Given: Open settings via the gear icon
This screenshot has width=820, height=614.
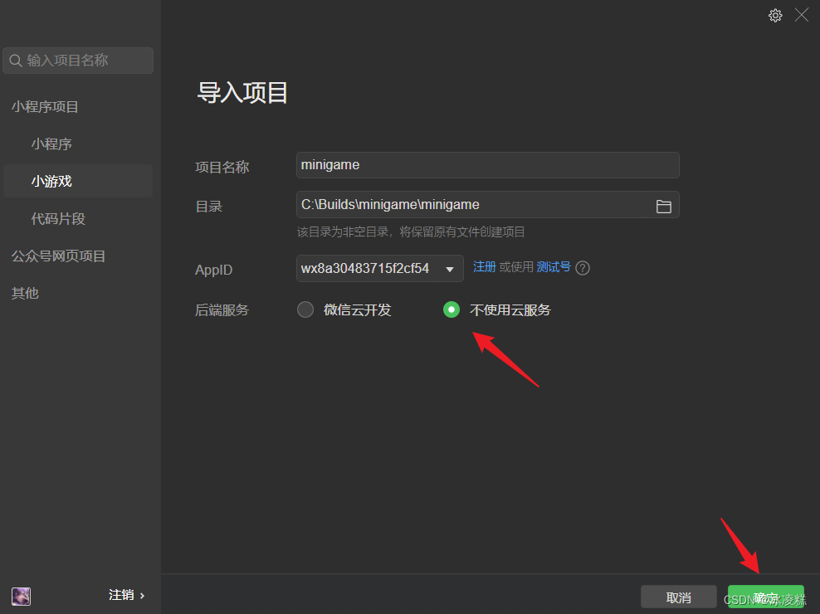Looking at the screenshot, I should 775,15.
